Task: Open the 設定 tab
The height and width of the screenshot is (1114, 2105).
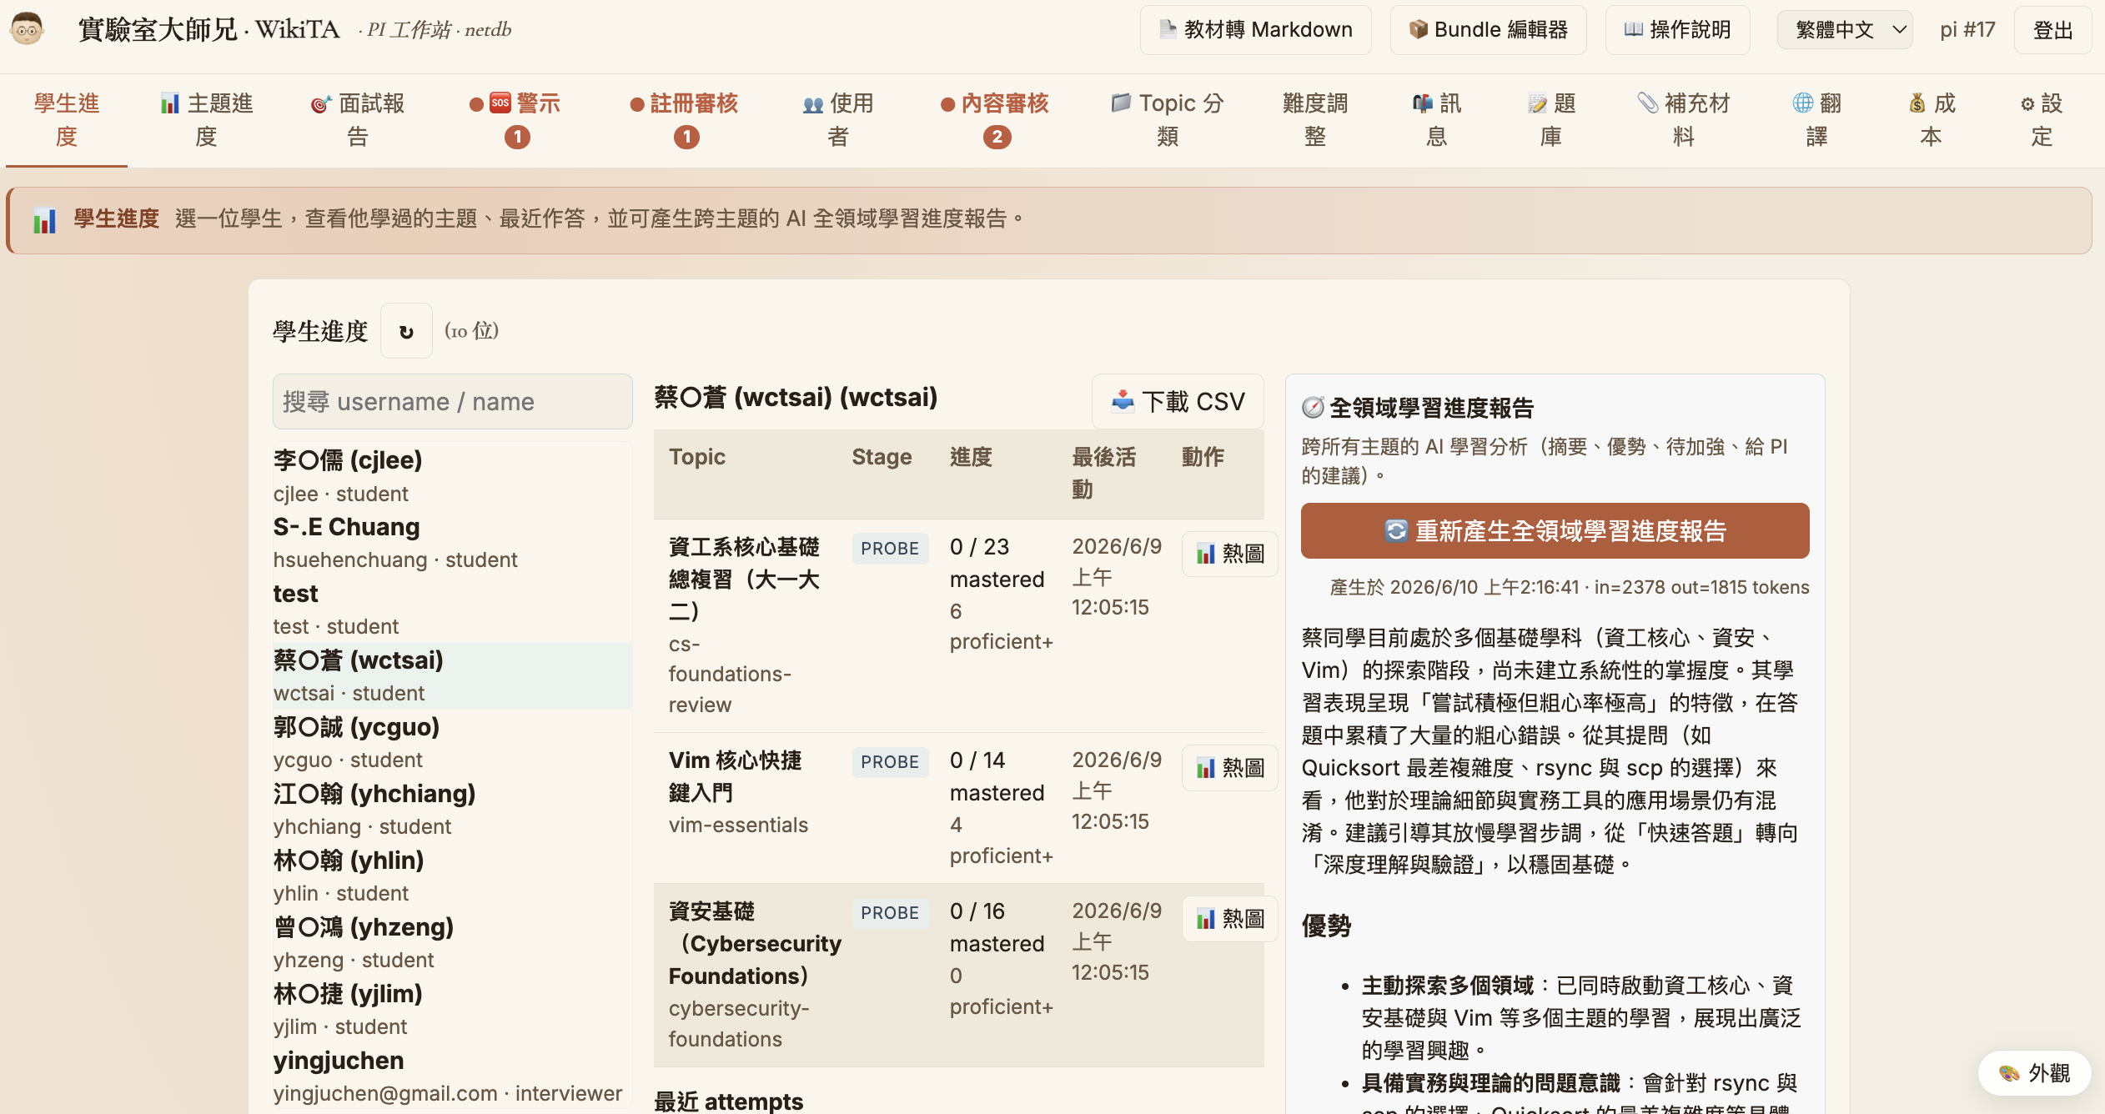Action: point(2042,119)
